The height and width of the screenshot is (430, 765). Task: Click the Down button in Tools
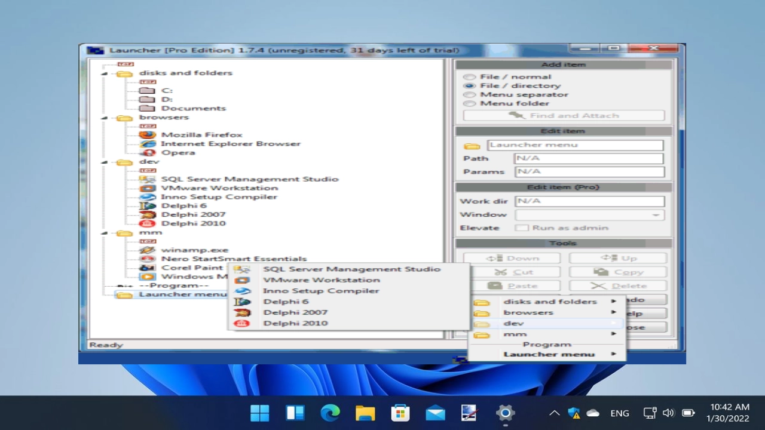(512, 259)
